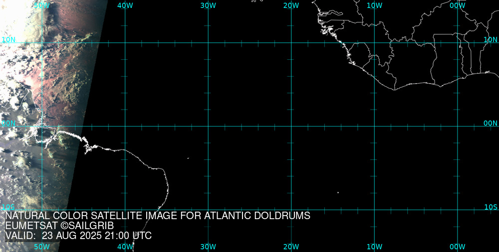
Task: Click the 10N label beside the African borders
Action: click(491, 40)
